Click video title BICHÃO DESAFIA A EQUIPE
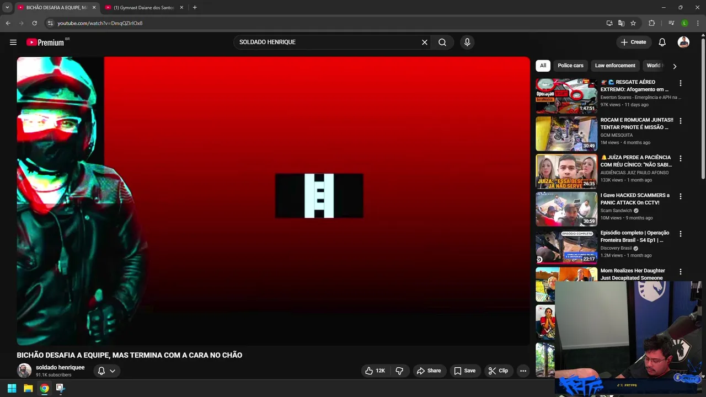This screenshot has height=397, width=706. (130, 355)
